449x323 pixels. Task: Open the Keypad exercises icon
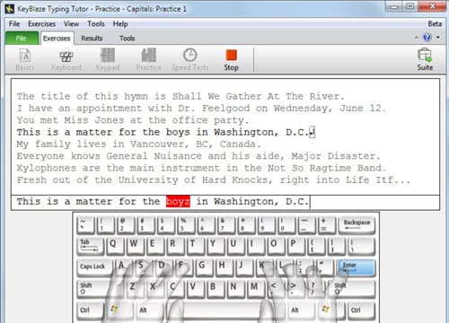coord(108,60)
